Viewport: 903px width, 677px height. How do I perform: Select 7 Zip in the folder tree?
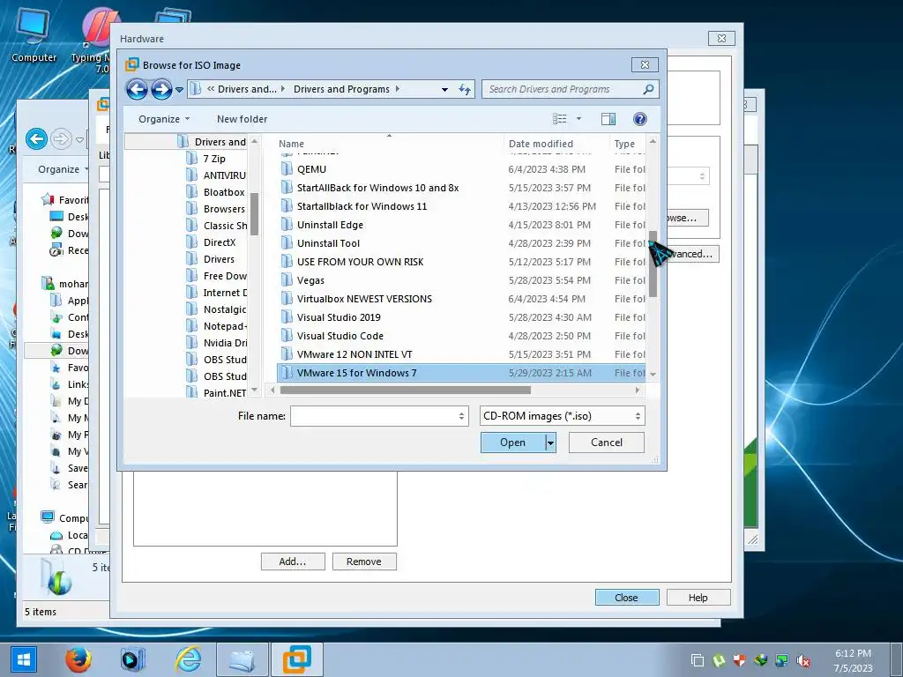click(214, 159)
